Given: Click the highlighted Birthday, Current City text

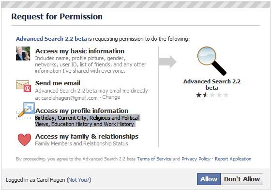Looking at the screenshot, I should pyautogui.click(x=87, y=121).
